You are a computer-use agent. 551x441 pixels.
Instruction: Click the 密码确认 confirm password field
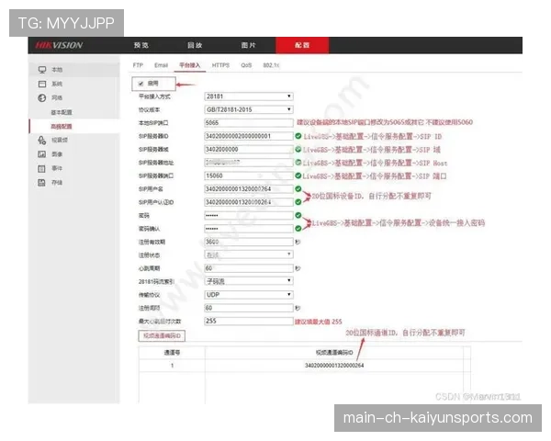coord(249,228)
